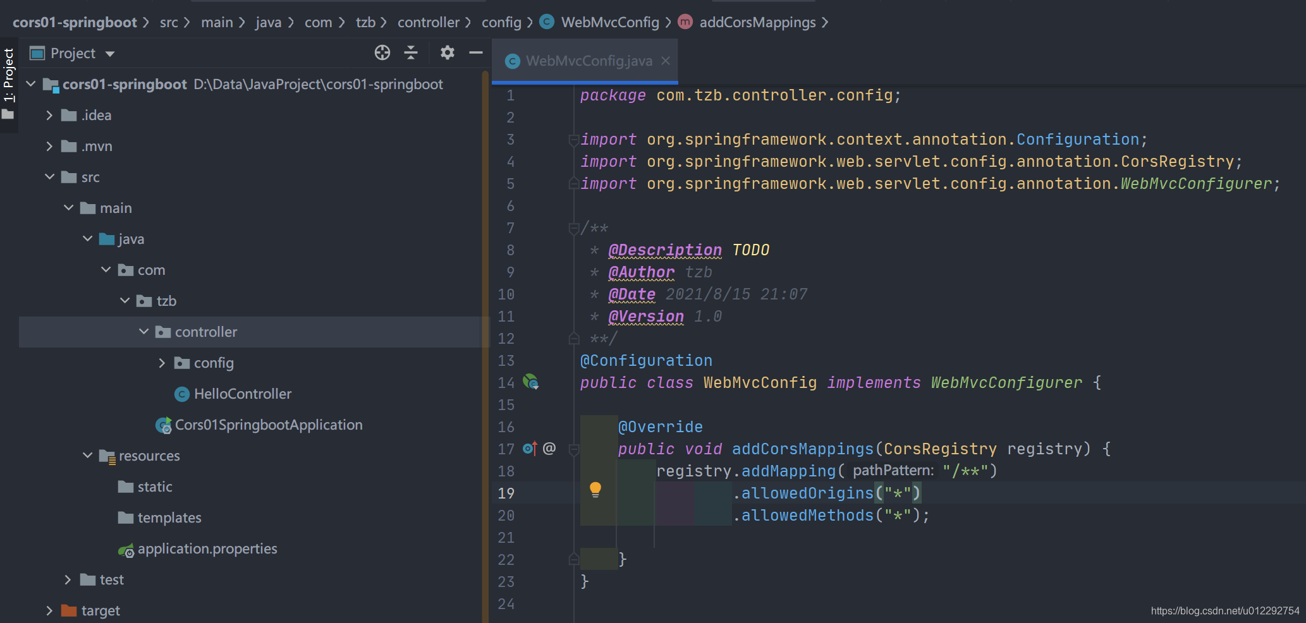The image size is (1306, 623).
Task: Click allowedMethods method call
Action: 807,515
